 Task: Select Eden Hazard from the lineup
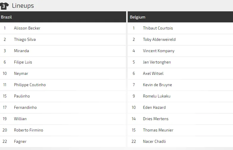(x=154, y=107)
